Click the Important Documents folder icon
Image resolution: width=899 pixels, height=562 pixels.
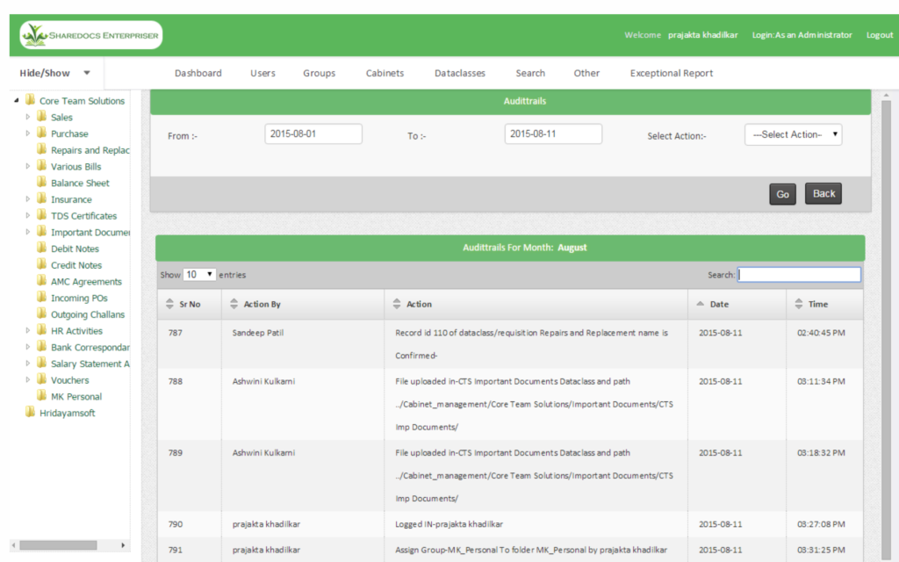tap(42, 232)
